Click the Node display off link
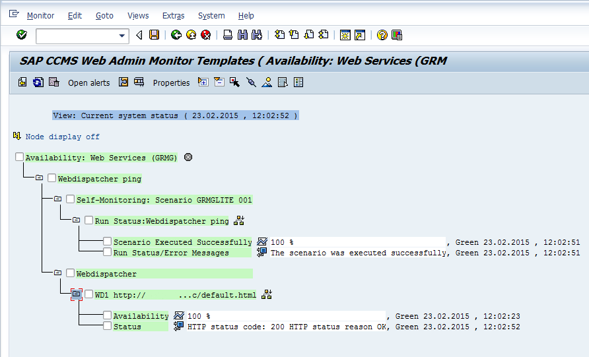 pyautogui.click(x=62, y=137)
